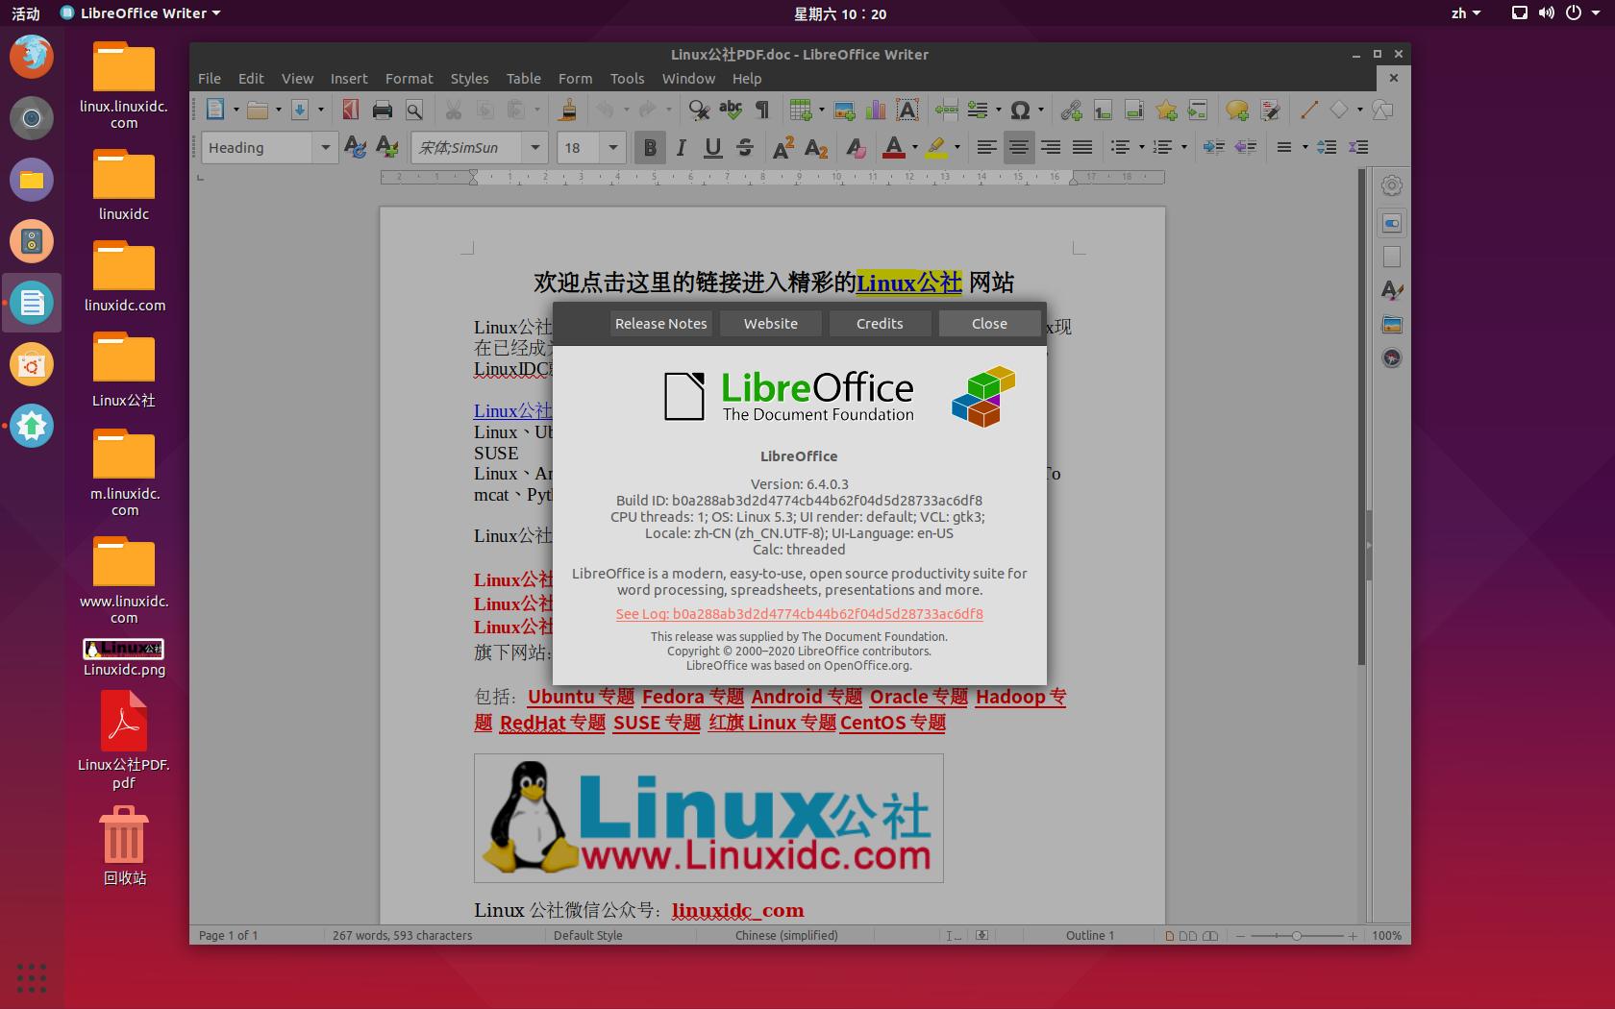Insert a chart using the toolbar icon

[x=875, y=110]
